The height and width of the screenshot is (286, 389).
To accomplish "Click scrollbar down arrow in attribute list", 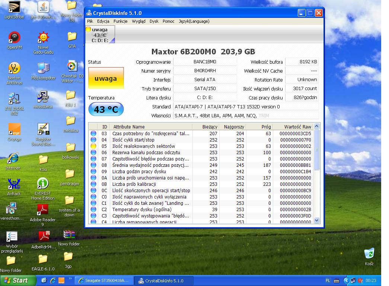I will (316, 220).
